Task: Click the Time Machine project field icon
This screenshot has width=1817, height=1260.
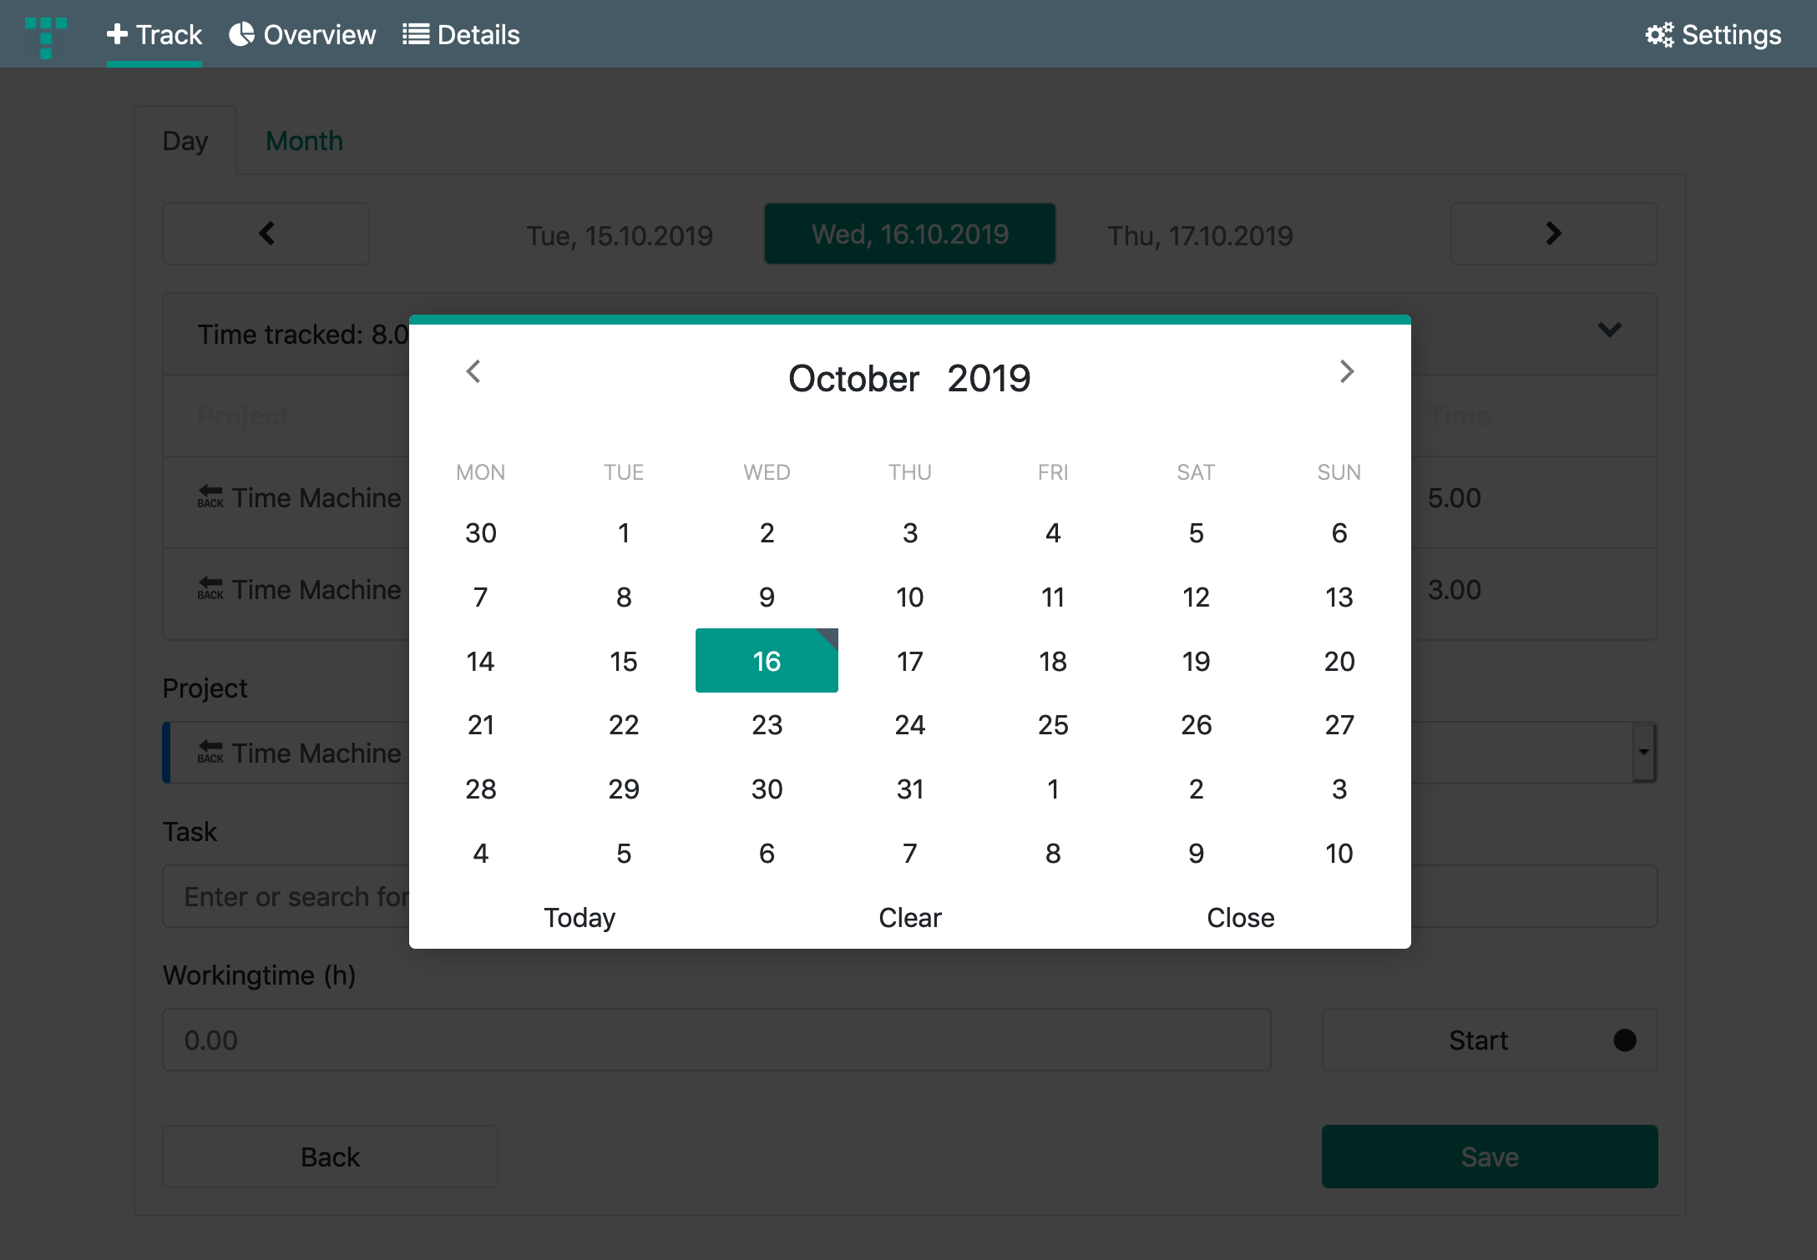Action: (210, 753)
